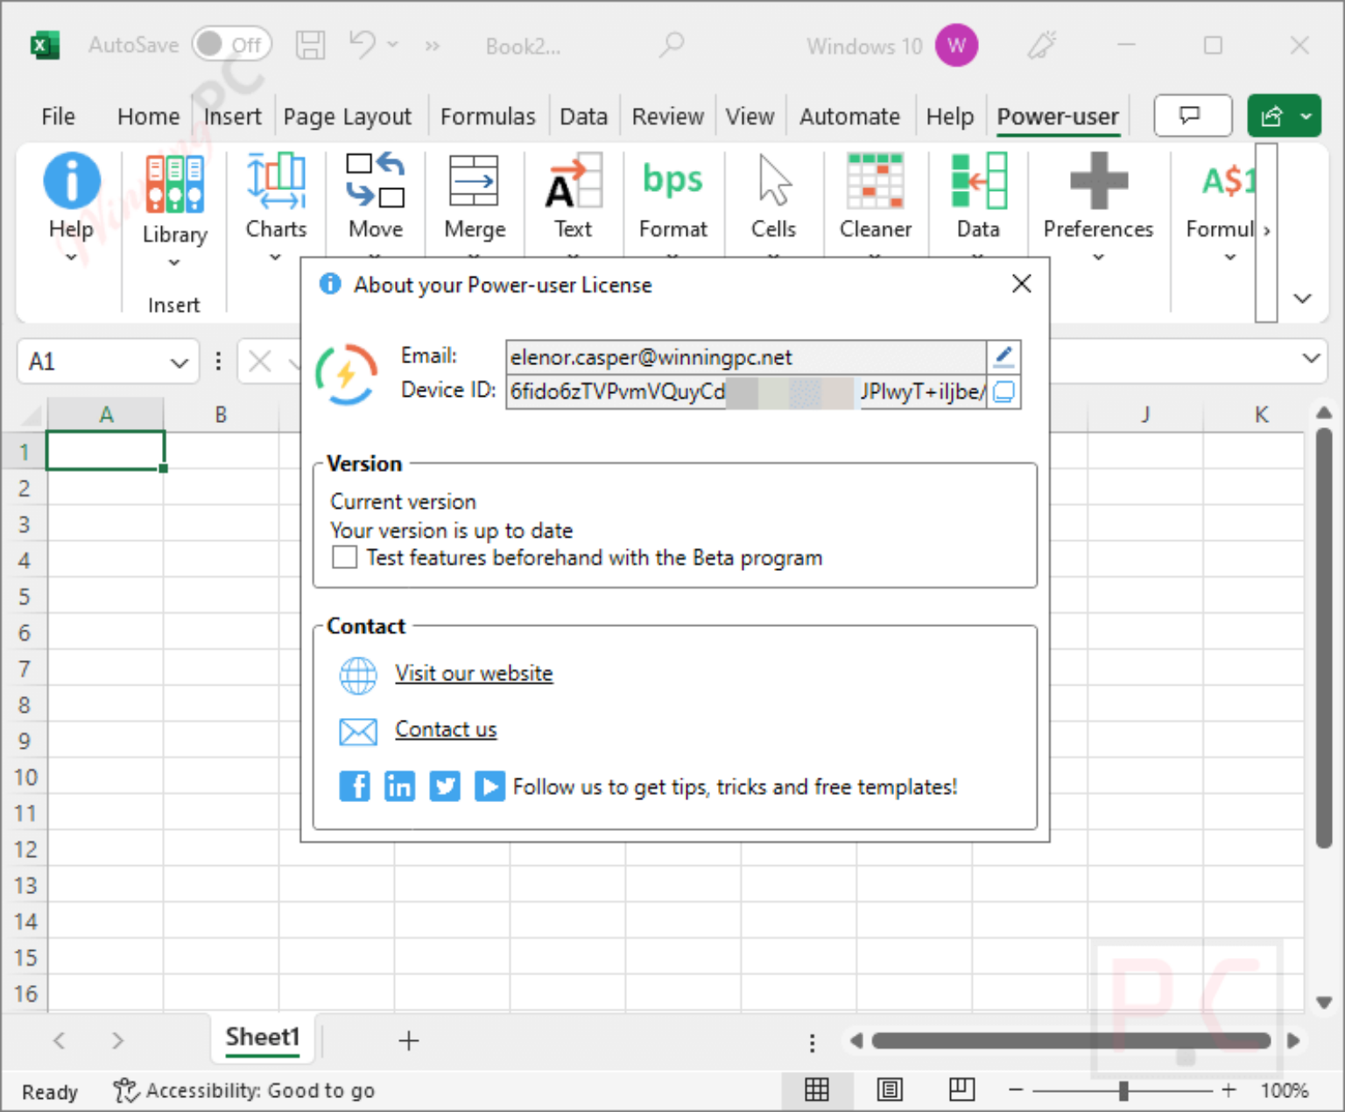
Task: Collapse the ribbon with the chevron
Action: point(1302,298)
